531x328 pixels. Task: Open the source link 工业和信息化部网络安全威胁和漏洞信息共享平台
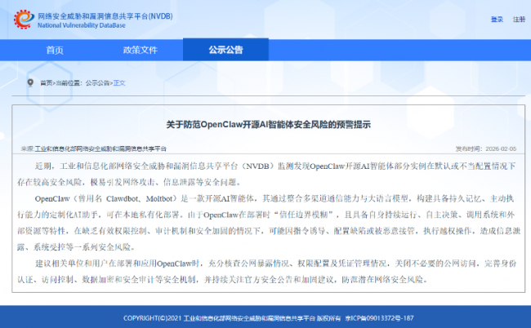click(100, 148)
